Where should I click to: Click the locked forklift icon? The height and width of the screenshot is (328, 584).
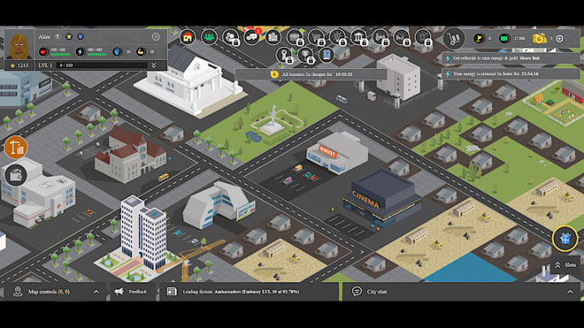coord(402,37)
